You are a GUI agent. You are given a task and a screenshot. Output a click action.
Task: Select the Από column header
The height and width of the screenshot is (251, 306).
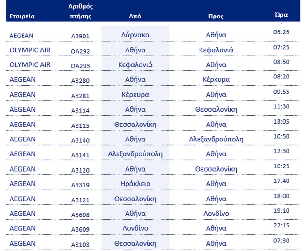point(135,17)
